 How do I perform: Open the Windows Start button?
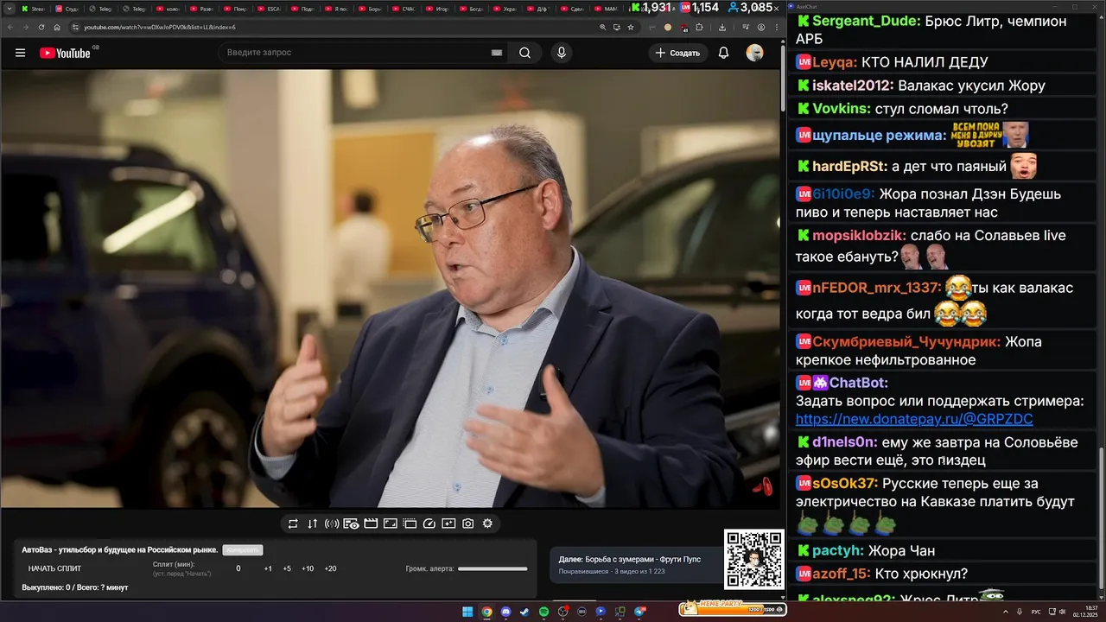tap(467, 612)
